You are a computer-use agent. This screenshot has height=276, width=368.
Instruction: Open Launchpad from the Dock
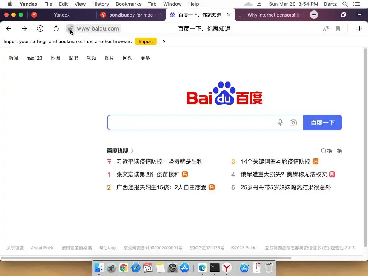click(111, 268)
